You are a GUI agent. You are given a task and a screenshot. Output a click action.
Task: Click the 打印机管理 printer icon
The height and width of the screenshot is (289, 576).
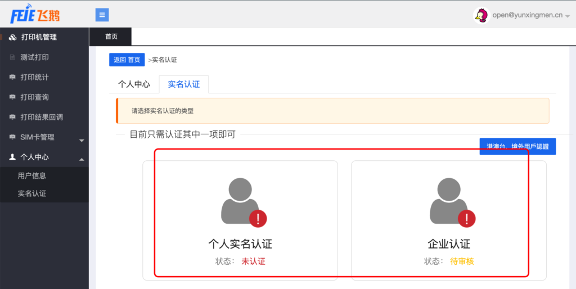point(13,37)
